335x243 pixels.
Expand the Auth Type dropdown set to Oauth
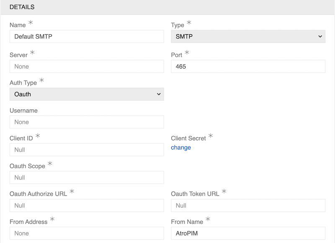tap(87, 94)
